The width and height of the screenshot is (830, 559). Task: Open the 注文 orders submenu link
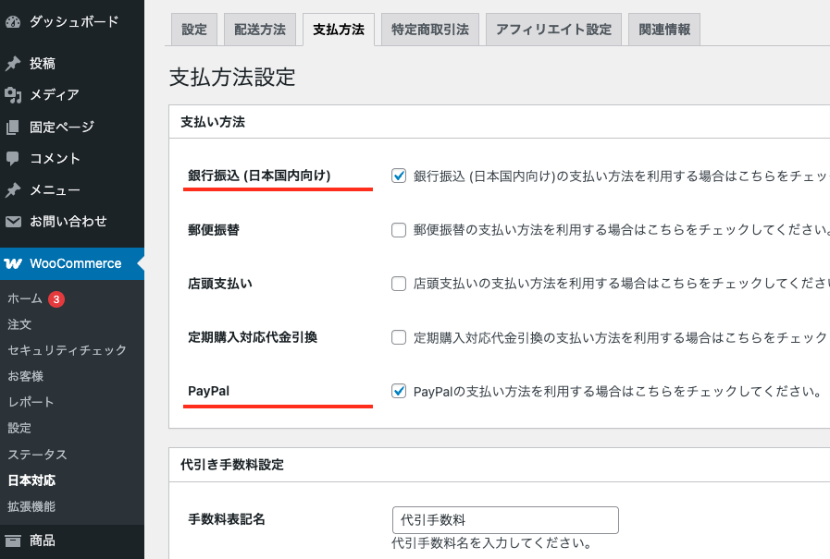(19, 324)
